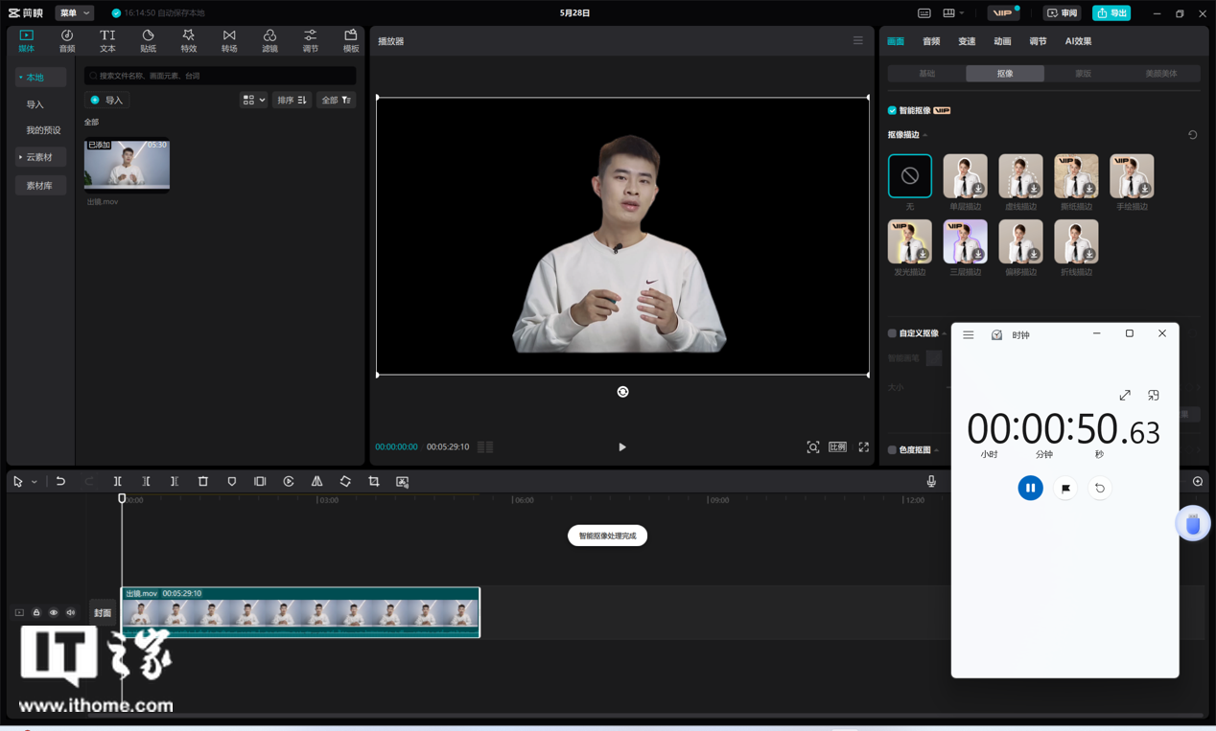
Task: Click the mirror flip tool icon
Action: (316, 482)
